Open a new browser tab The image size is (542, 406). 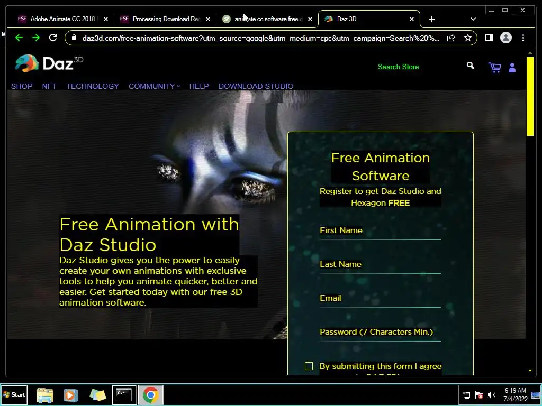point(432,19)
